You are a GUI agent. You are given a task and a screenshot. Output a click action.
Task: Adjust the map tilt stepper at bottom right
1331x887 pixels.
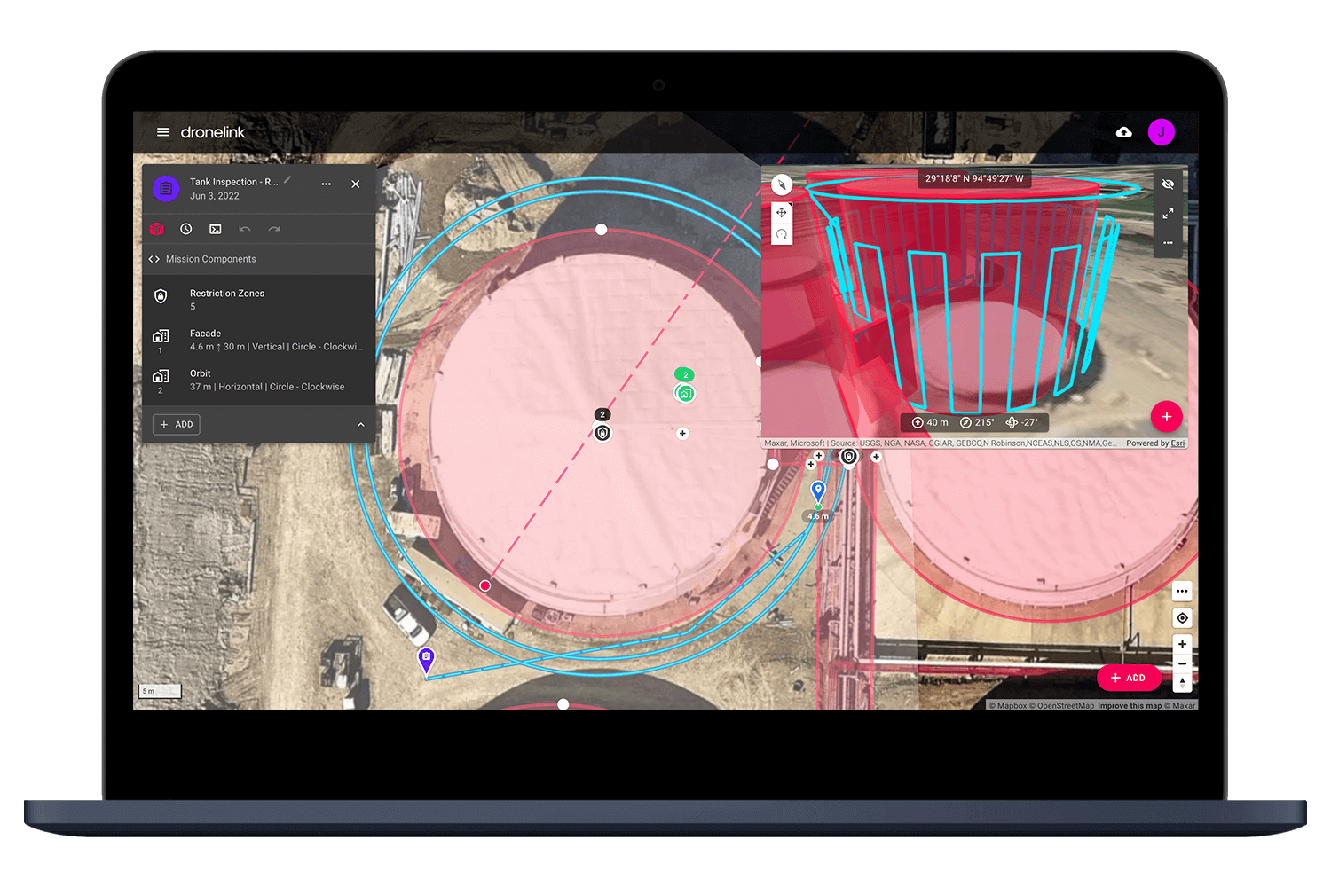coord(1182,683)
